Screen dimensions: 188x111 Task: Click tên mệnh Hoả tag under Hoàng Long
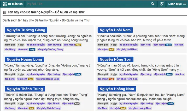[25, 79]
